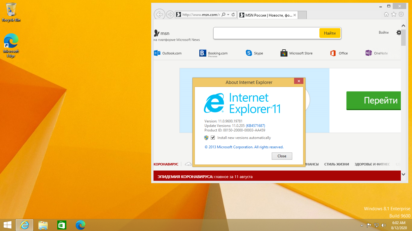
Task: Open File Explorer from the taskbar
Action: (x=43, y=225)
